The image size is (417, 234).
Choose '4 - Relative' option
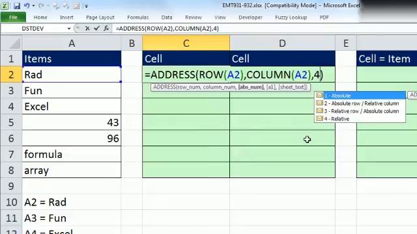point(360,118)
